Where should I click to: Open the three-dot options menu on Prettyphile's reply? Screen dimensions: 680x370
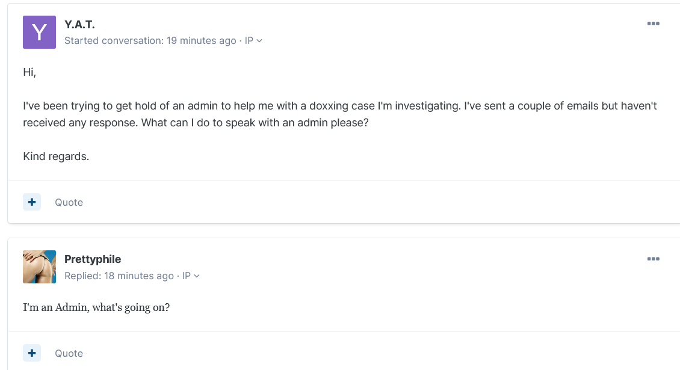[x=653, y=259]
